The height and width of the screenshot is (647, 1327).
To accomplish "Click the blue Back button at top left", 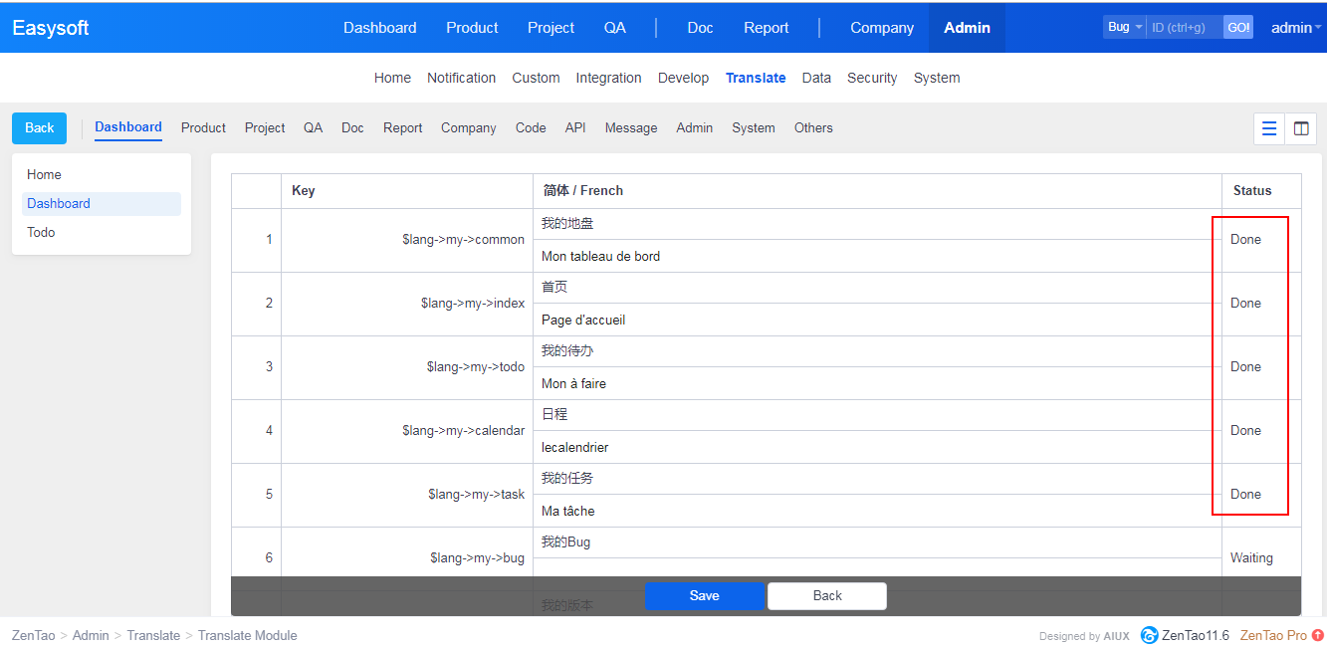I will pos(40,128).
